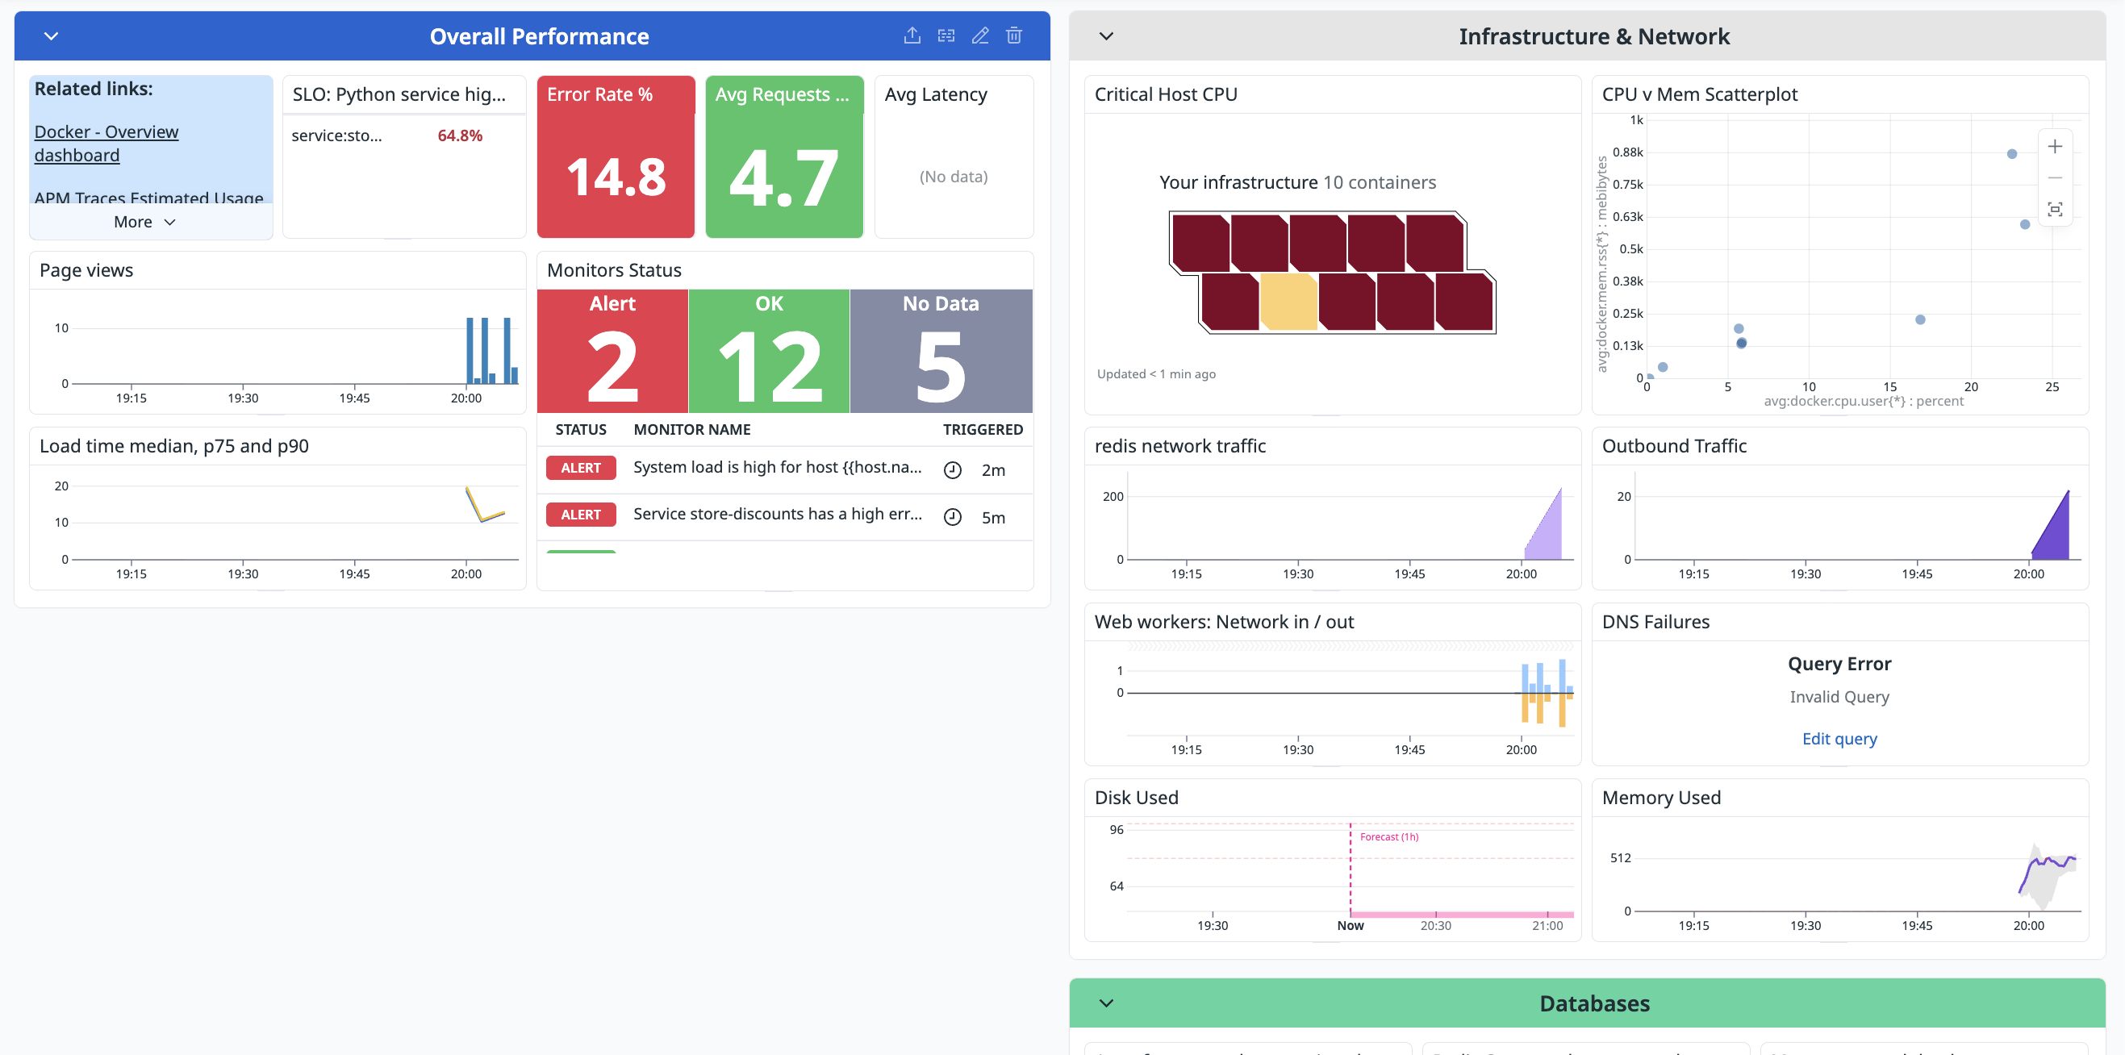This screenshot has width=2125, height=1055.
Task: Click the pencil edit icon on Overall Performance group
Action: (979, 35)
